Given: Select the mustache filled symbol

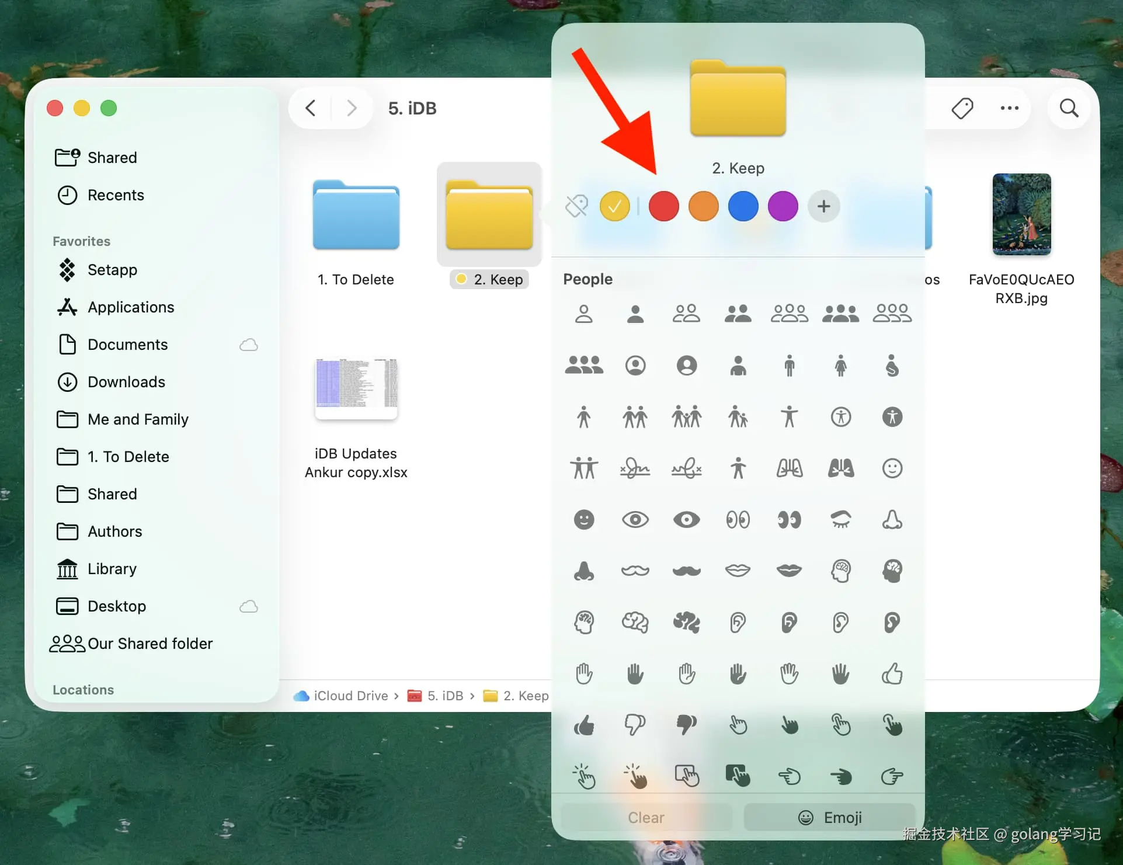Looking at the screenshot, I should pos(686,571).
